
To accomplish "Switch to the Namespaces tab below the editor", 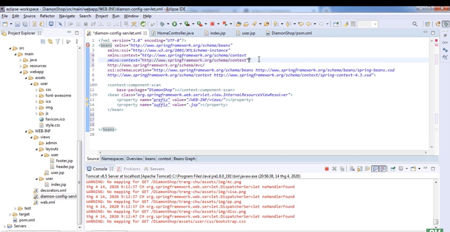I will click(113, 159).
